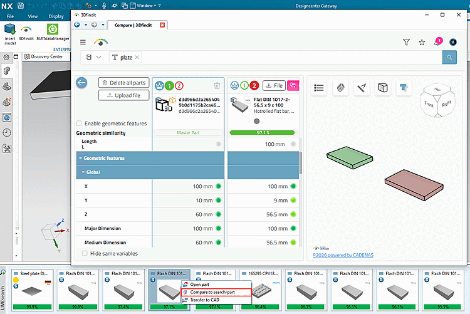Click pink compare icon on Flat DIN card
This screenshot has width=470, height=314.
[293, 85]
